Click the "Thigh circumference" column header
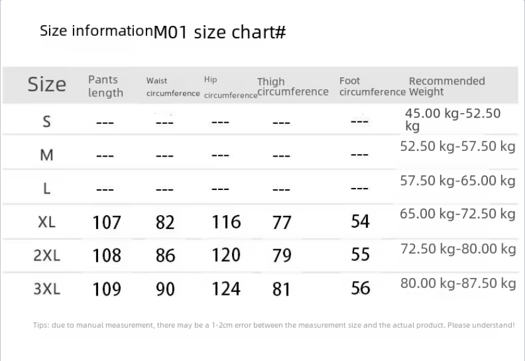Viewport: 525px width, 361px height. coord(292,87)
